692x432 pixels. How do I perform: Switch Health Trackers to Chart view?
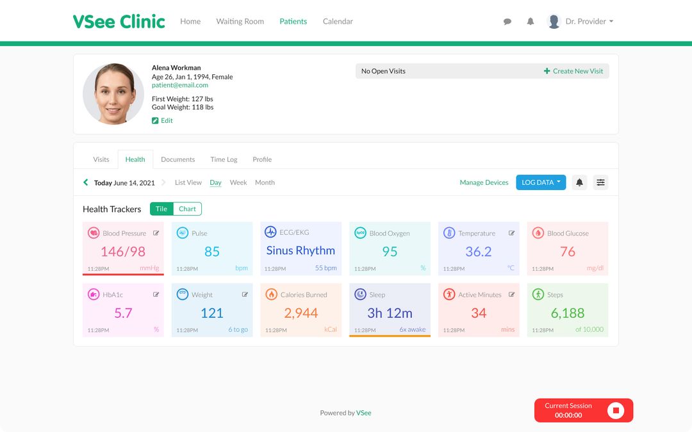[186, 209]
